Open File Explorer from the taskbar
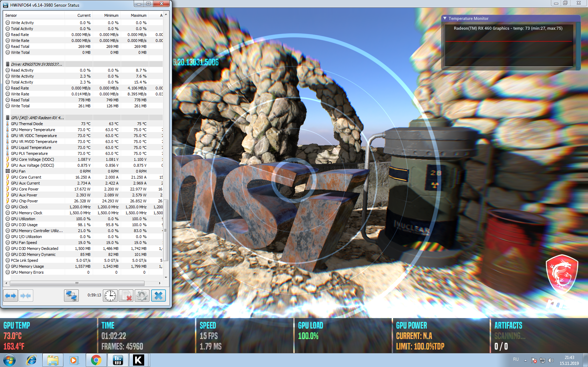Screen dimensions: 588x367 click(53, 360)
